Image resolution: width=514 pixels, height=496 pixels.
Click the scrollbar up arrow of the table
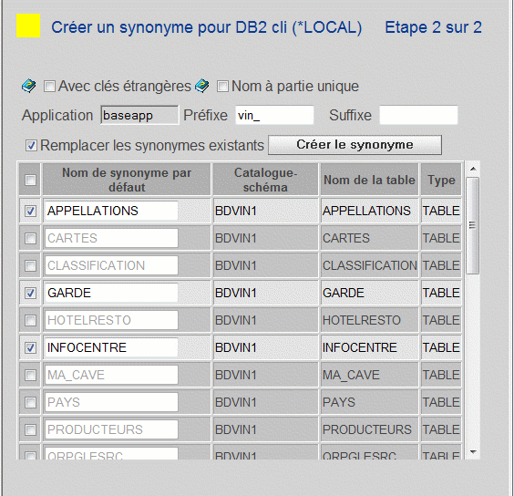point(473,169)
